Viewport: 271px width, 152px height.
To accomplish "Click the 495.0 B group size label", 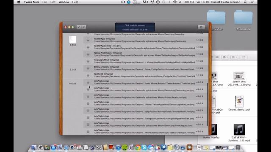I will 73,84.
